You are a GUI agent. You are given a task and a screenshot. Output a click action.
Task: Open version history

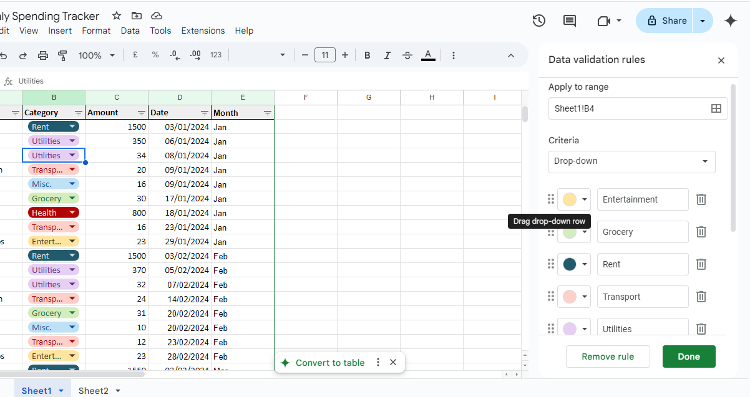point(538,21)
